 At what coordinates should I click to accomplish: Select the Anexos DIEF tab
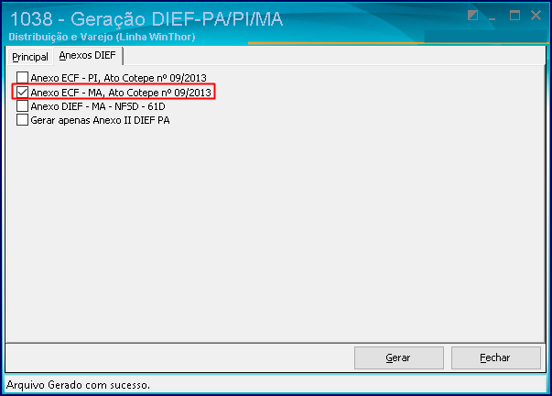click(x=88, y=55)
